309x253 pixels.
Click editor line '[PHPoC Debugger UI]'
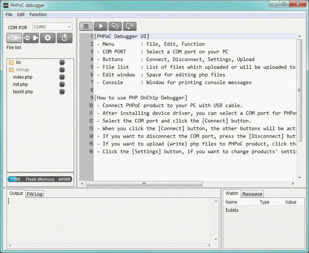[x=122, y=36]
